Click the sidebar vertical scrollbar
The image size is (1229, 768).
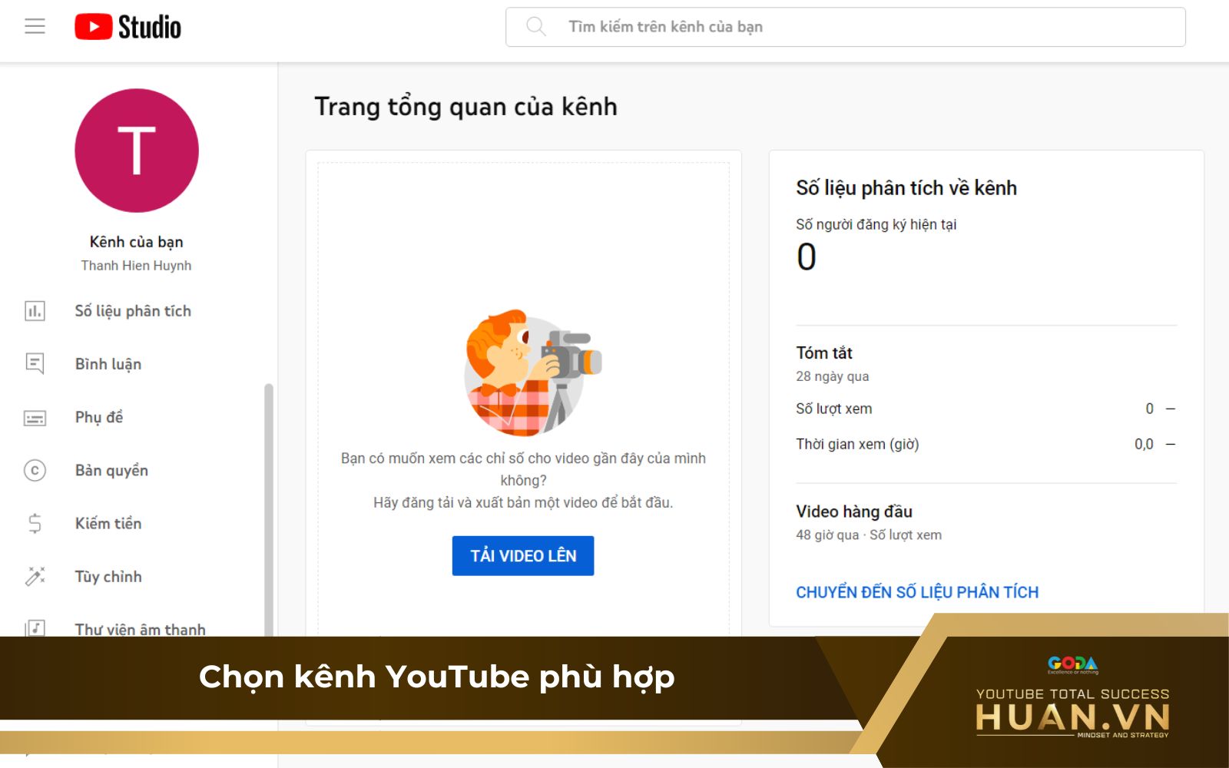(269, 510)
